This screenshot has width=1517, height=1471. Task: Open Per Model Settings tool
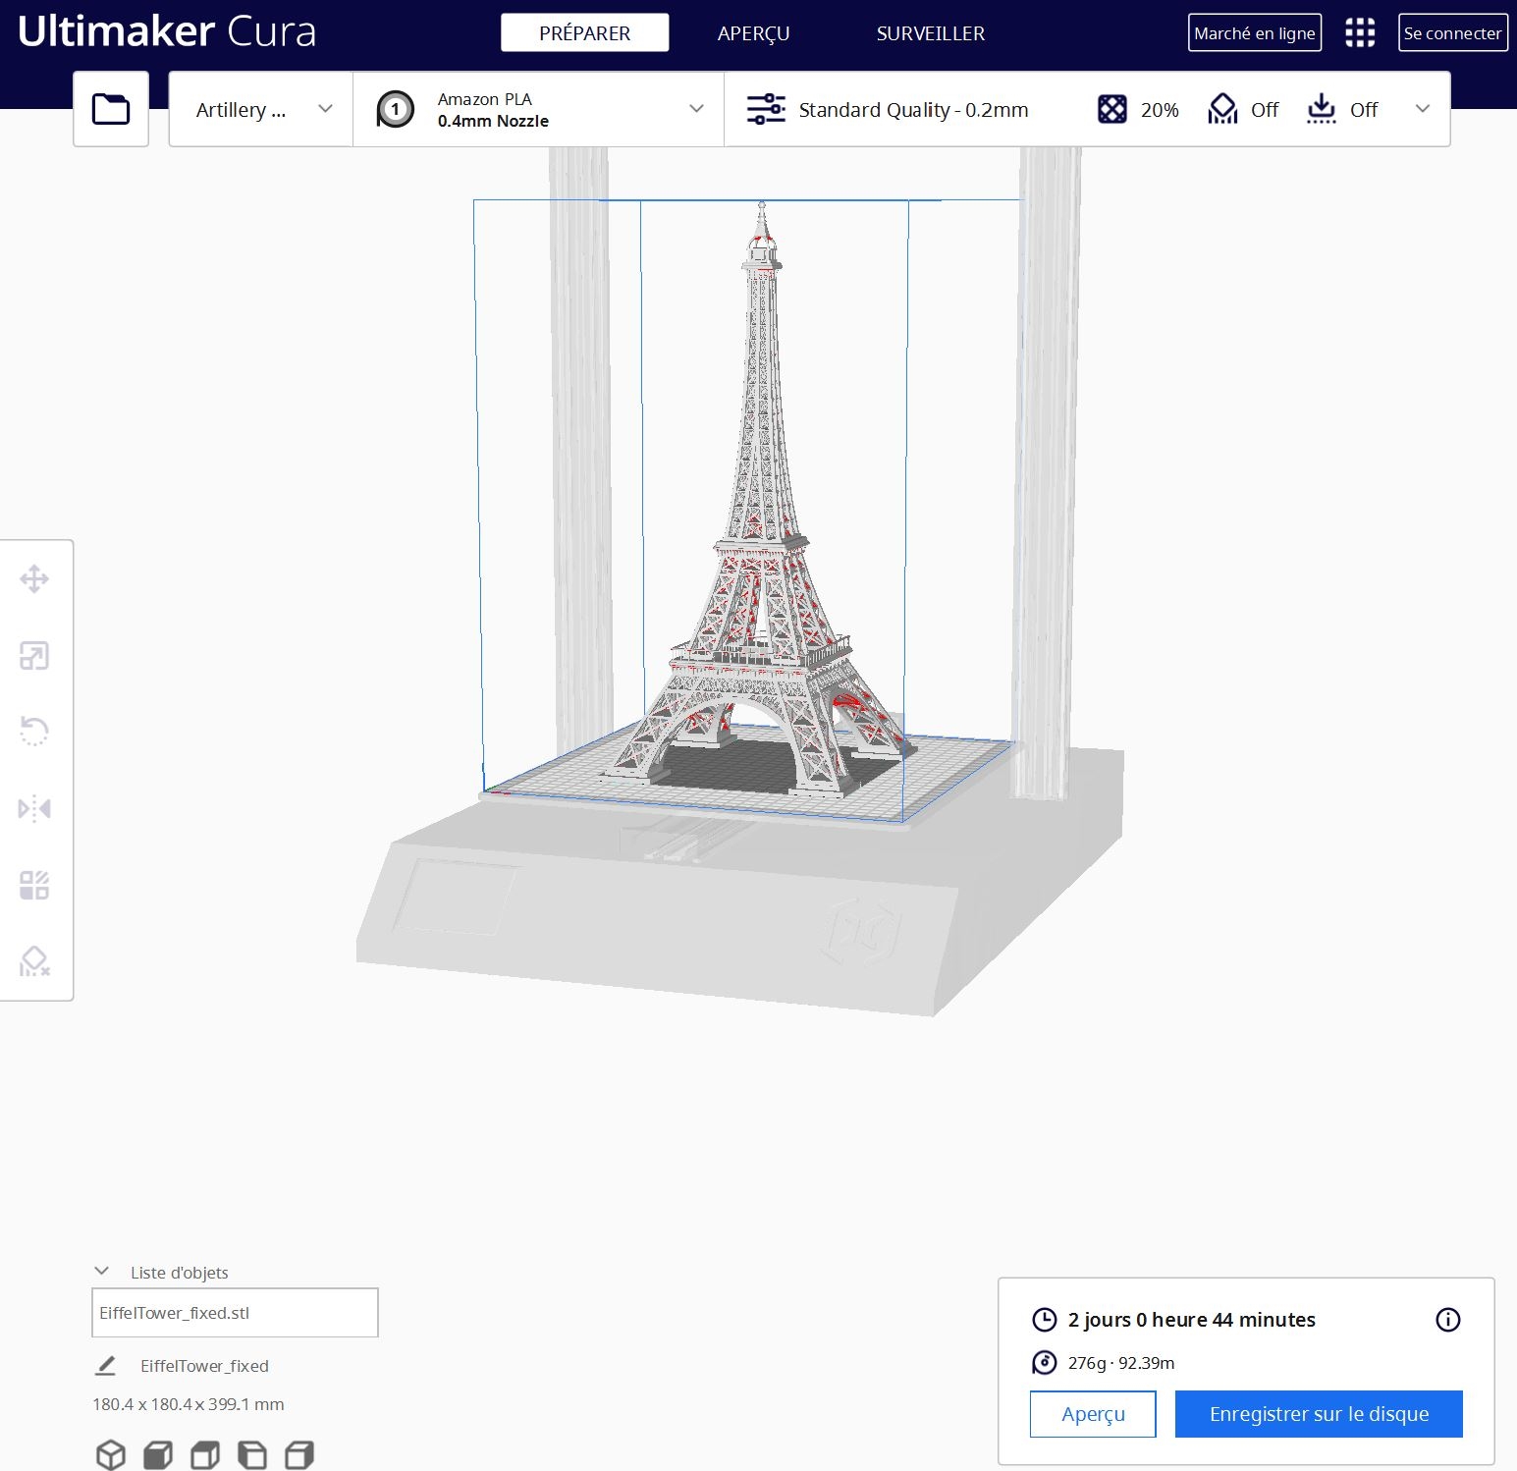(x=34, y=885)
